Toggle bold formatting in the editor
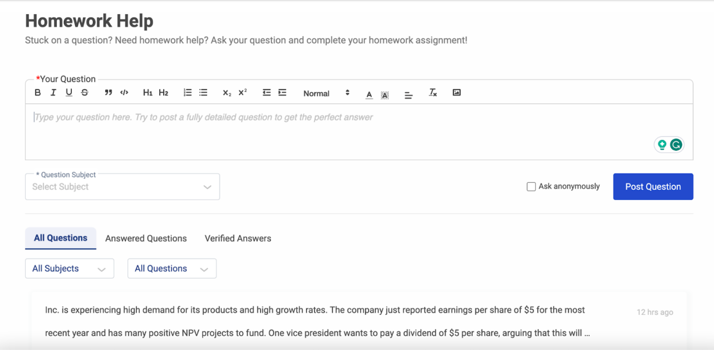 click(x=38, y=93)
